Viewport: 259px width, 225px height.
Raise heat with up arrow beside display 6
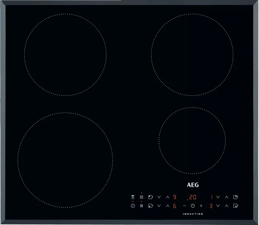(168, 206)
